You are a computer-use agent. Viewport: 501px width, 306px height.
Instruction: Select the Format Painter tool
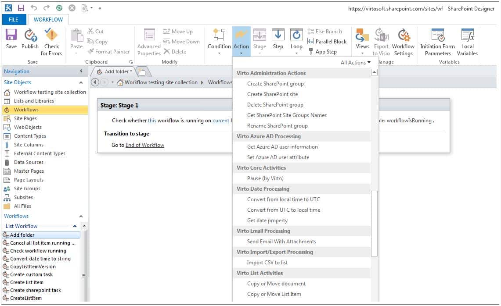click(x=108, y=51)
